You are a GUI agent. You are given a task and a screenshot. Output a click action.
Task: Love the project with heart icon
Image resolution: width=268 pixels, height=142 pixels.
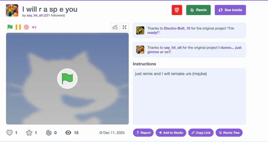coord(10,133)
